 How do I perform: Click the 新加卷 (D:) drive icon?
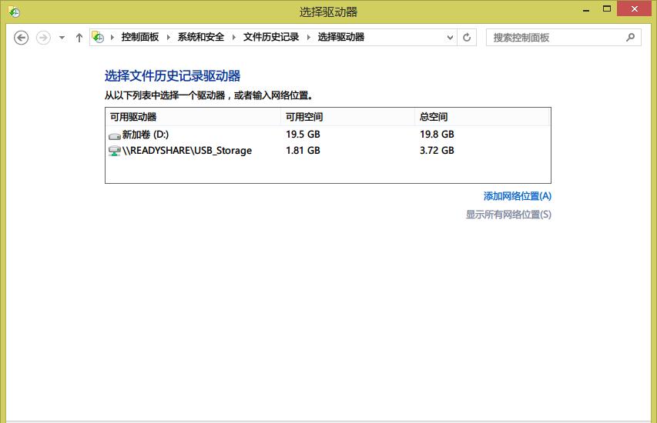[x=115, y=135]
